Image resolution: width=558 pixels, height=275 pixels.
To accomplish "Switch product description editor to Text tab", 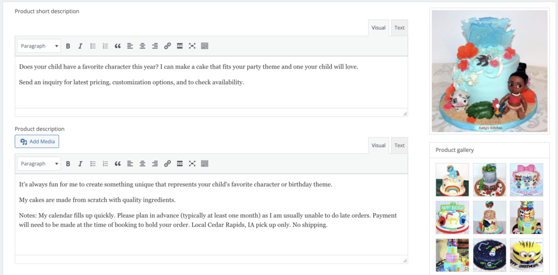I will (399, 145).
